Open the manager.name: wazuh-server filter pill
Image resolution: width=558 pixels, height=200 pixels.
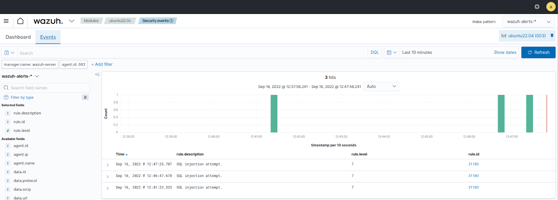coord(30,65)
